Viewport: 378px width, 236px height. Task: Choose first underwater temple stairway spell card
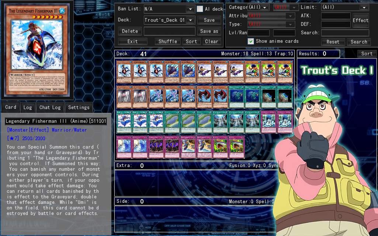(221, 122)
